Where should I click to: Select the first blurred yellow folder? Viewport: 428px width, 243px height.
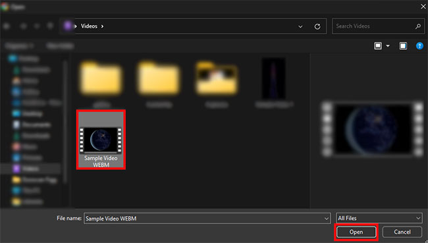point(101,79)
